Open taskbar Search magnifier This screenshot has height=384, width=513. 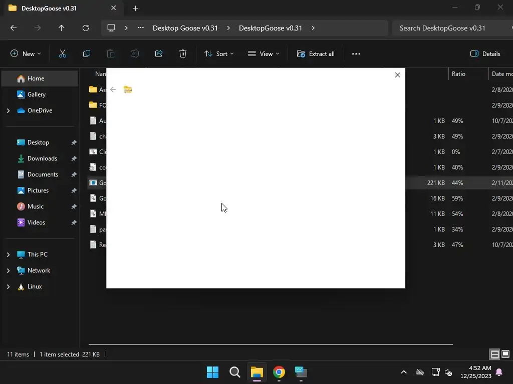pyautogui.click(x=234, y=372)
